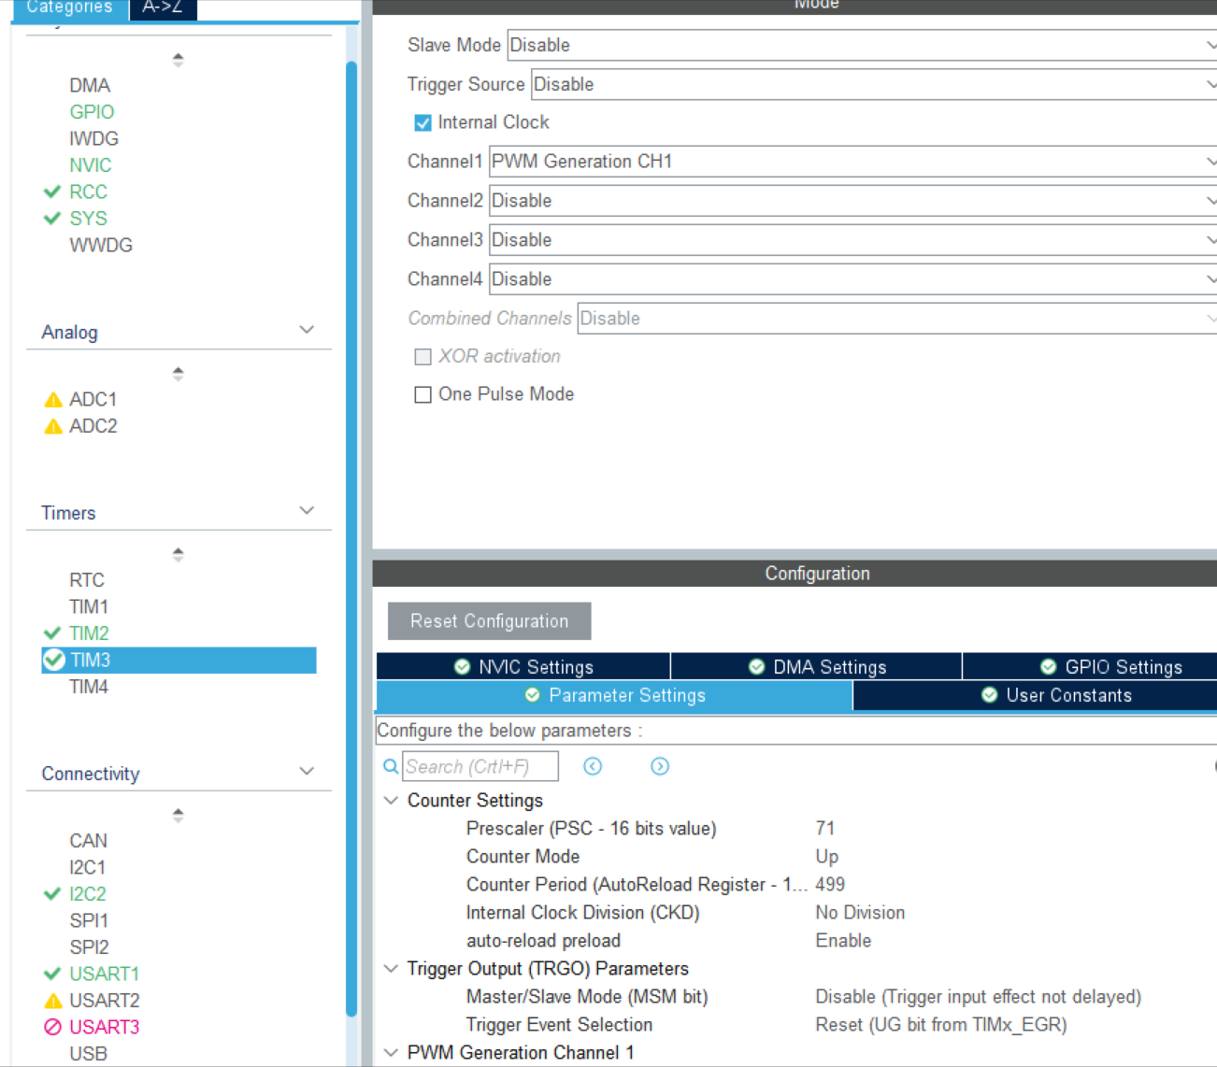
Task: Click the sort arrows above ADC1 list
Action: coord(178,374)
